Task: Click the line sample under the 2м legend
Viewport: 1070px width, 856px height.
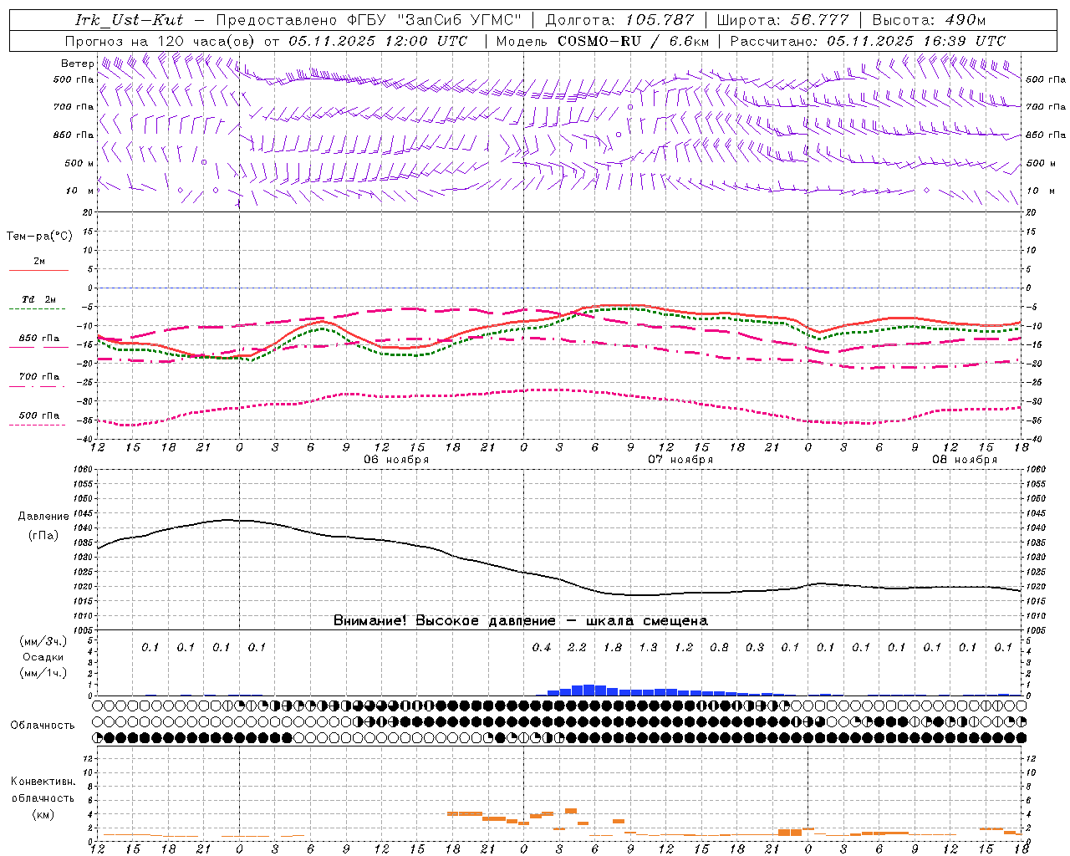Action: click(x=38, y=271)
